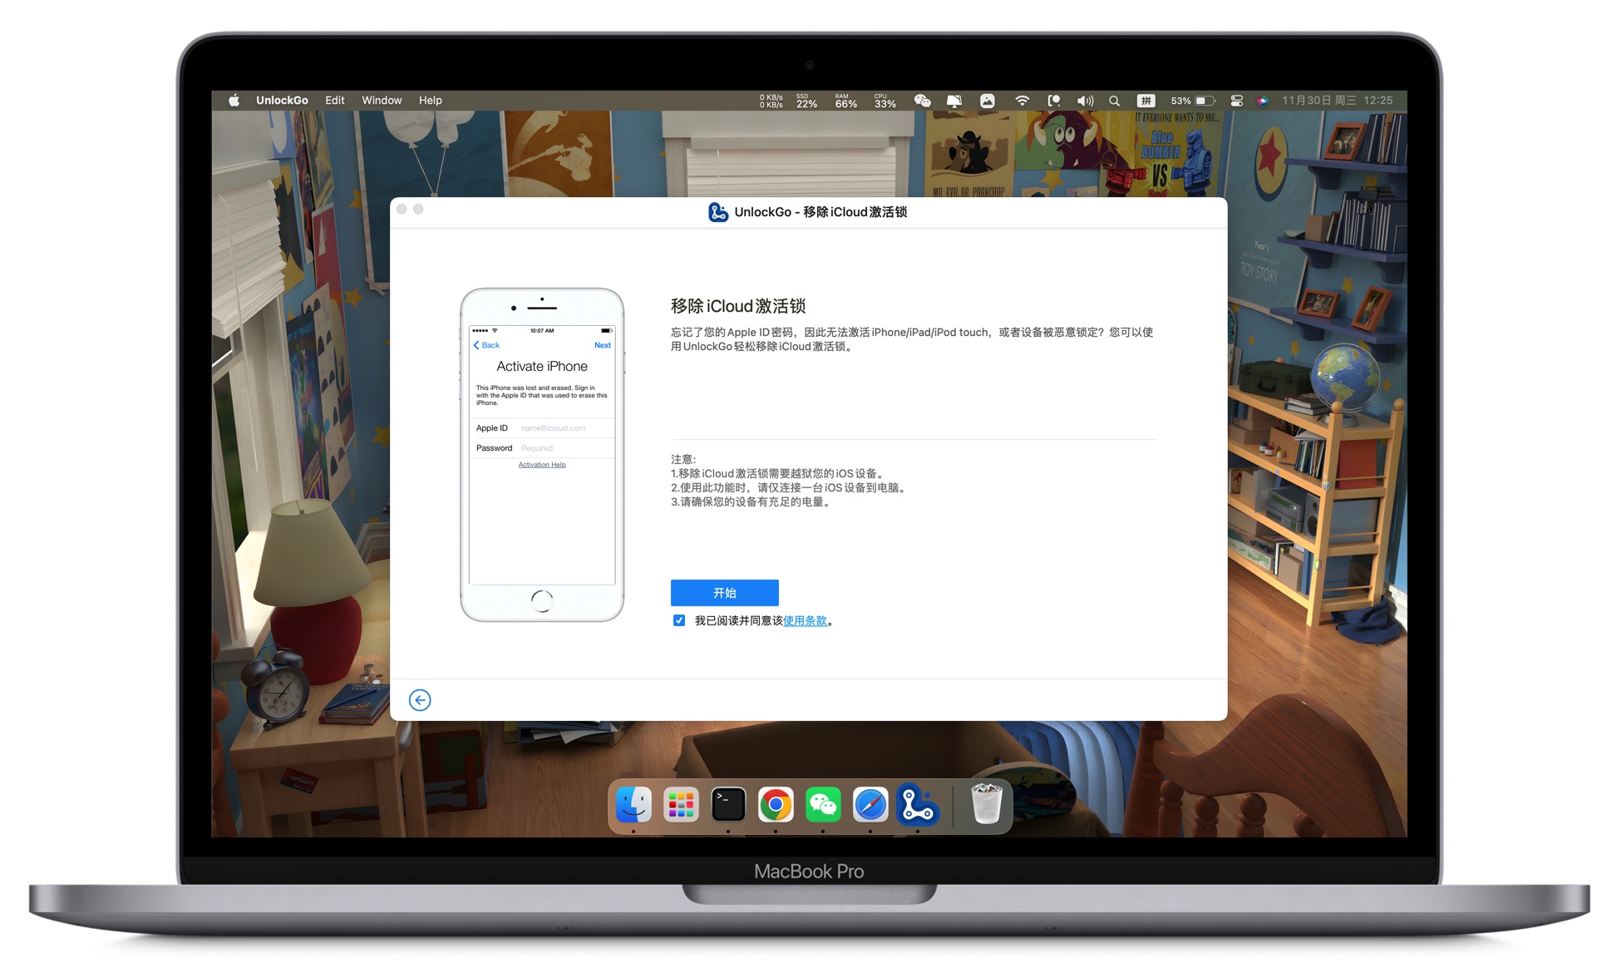Click the UnlockGo logo in the title bar
Screen dimensions: 1621x973
pyautogui.click(x=717, y=212)
